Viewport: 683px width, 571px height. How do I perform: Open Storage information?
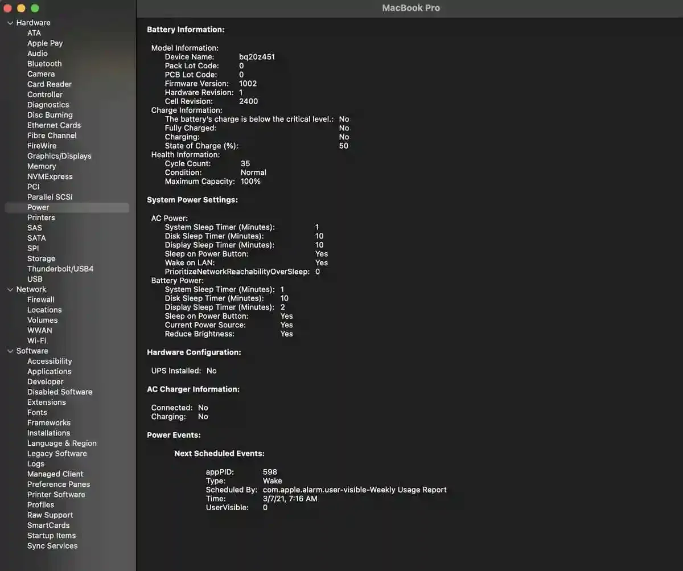[x=41, y=258]
